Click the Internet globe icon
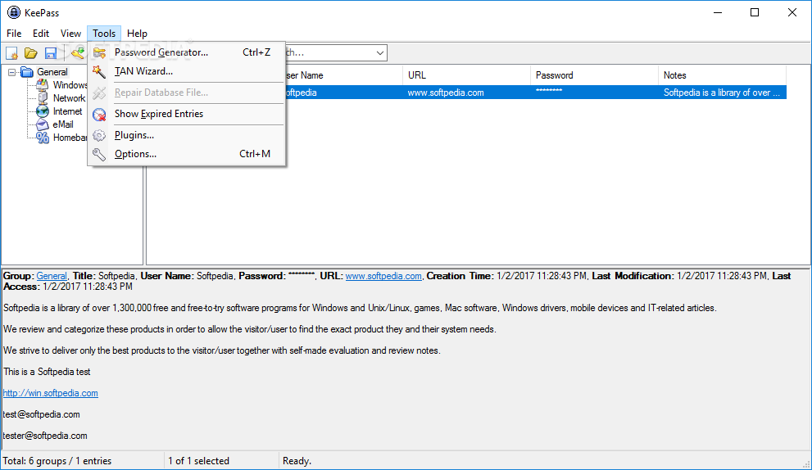 [x=43, y=111]
